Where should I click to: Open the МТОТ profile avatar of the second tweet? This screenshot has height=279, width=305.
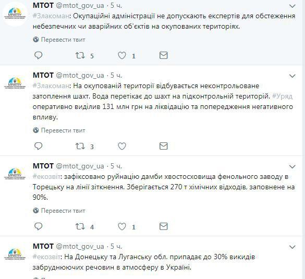point(15,83)
